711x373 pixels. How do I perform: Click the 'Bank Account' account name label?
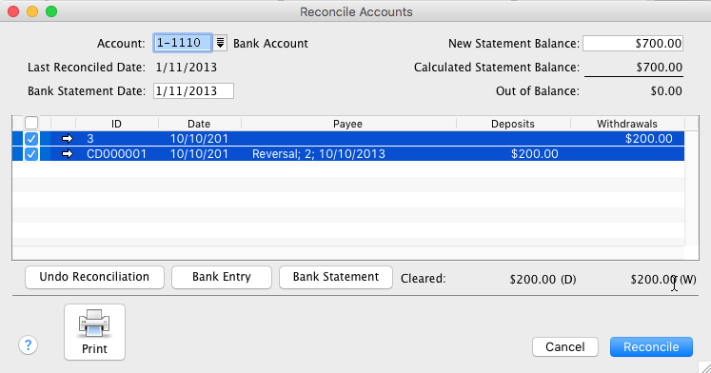click(x=270, y=44)
